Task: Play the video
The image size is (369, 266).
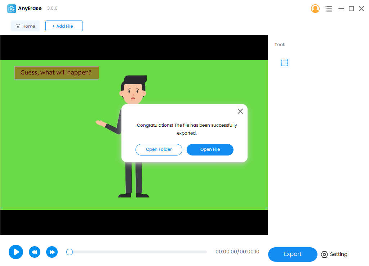Action: pyautogui.click(x=16, y=252)
